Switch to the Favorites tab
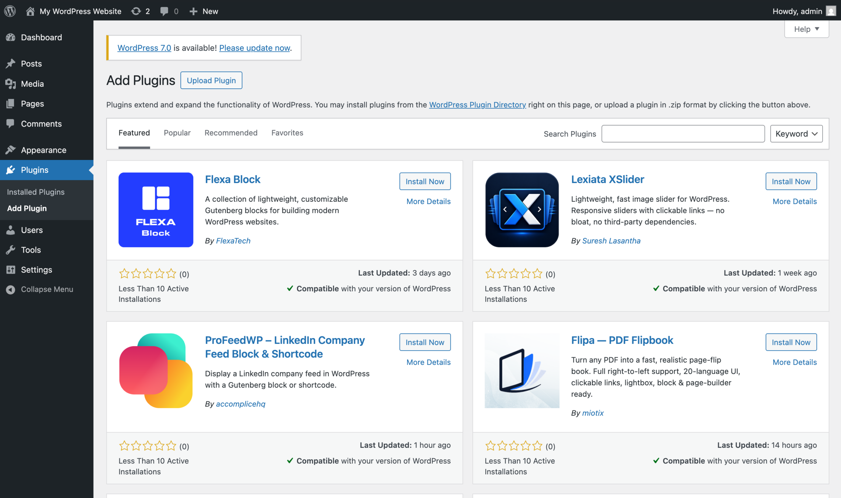The height and width of the screenshot is (498, 841). click(x=287, y=133)
